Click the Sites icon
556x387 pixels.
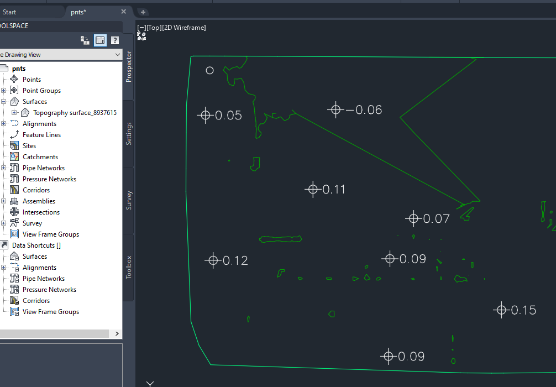click(14, 145)
